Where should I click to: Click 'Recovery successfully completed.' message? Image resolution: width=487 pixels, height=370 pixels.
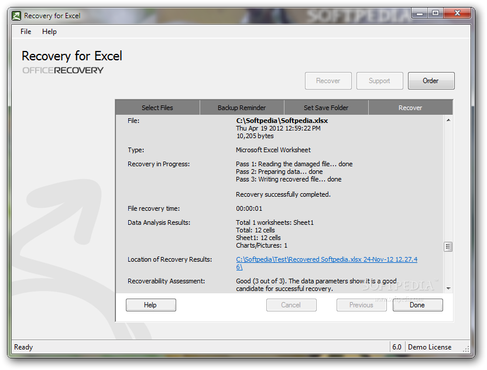(283, 194)
